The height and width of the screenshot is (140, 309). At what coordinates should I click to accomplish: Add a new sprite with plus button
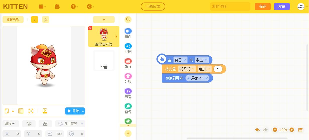click(x=104, y=20)
